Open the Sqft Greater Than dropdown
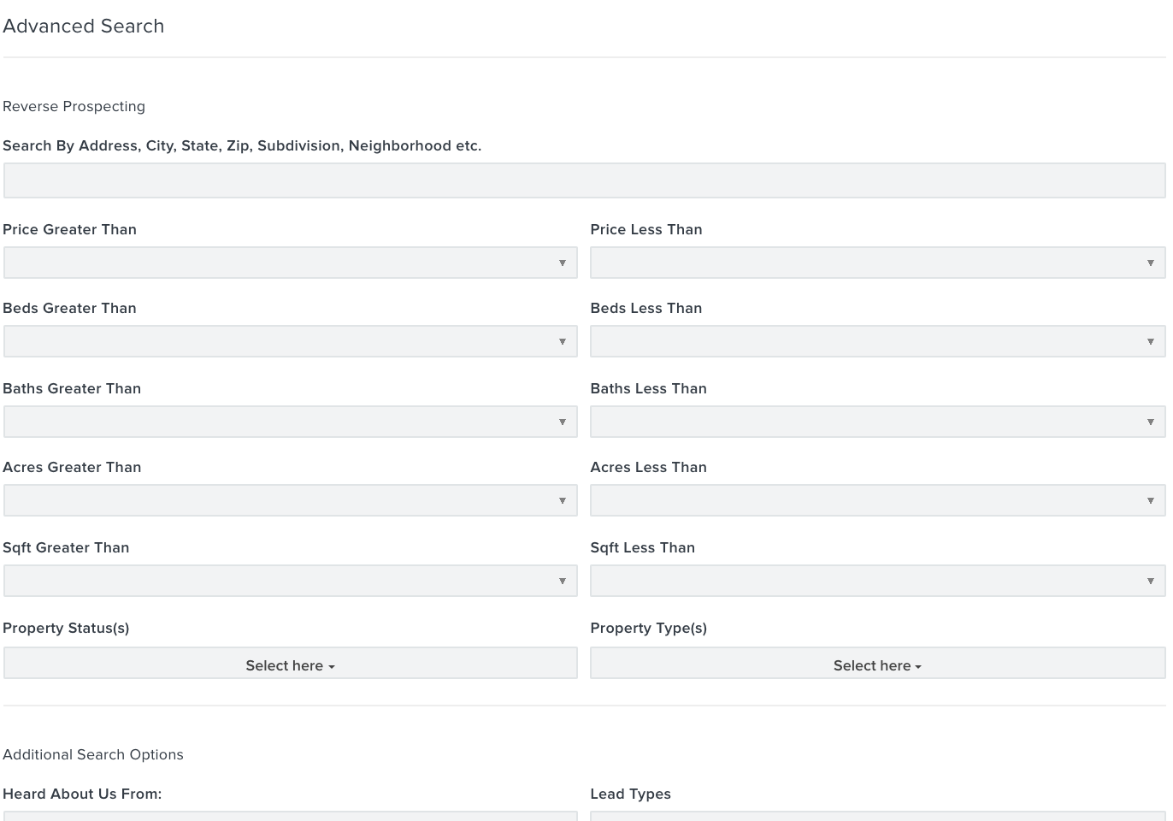 (x=291, y=581)
